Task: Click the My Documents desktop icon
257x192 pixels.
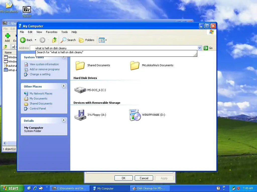Action: pos(9,7)
